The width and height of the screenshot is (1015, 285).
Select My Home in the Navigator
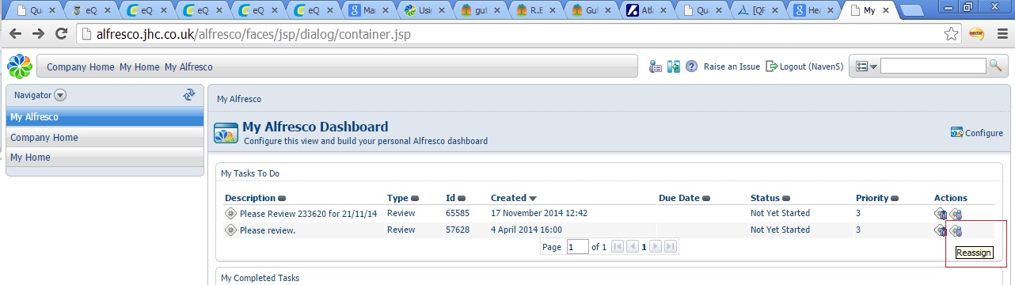(105, 157)
